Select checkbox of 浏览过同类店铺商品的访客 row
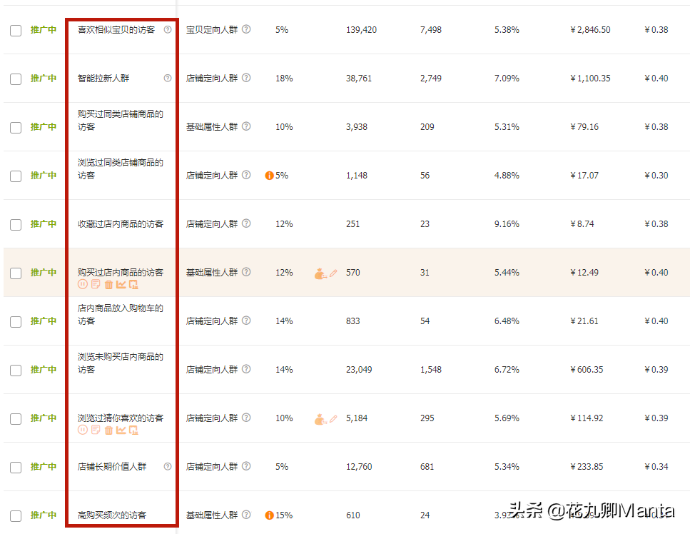 16,176
